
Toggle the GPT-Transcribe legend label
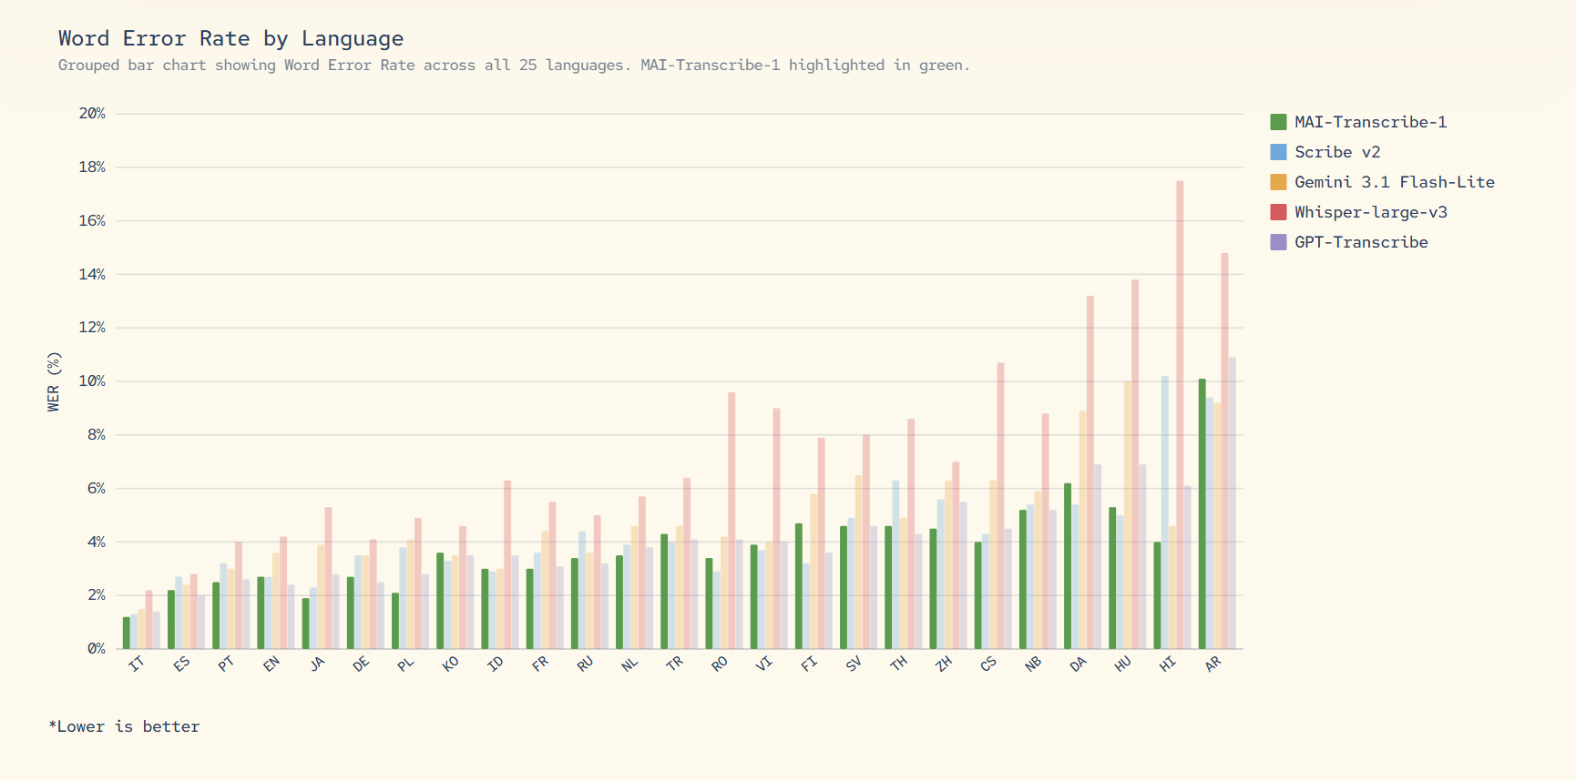pyautogui.click(x=1361, y=242)
